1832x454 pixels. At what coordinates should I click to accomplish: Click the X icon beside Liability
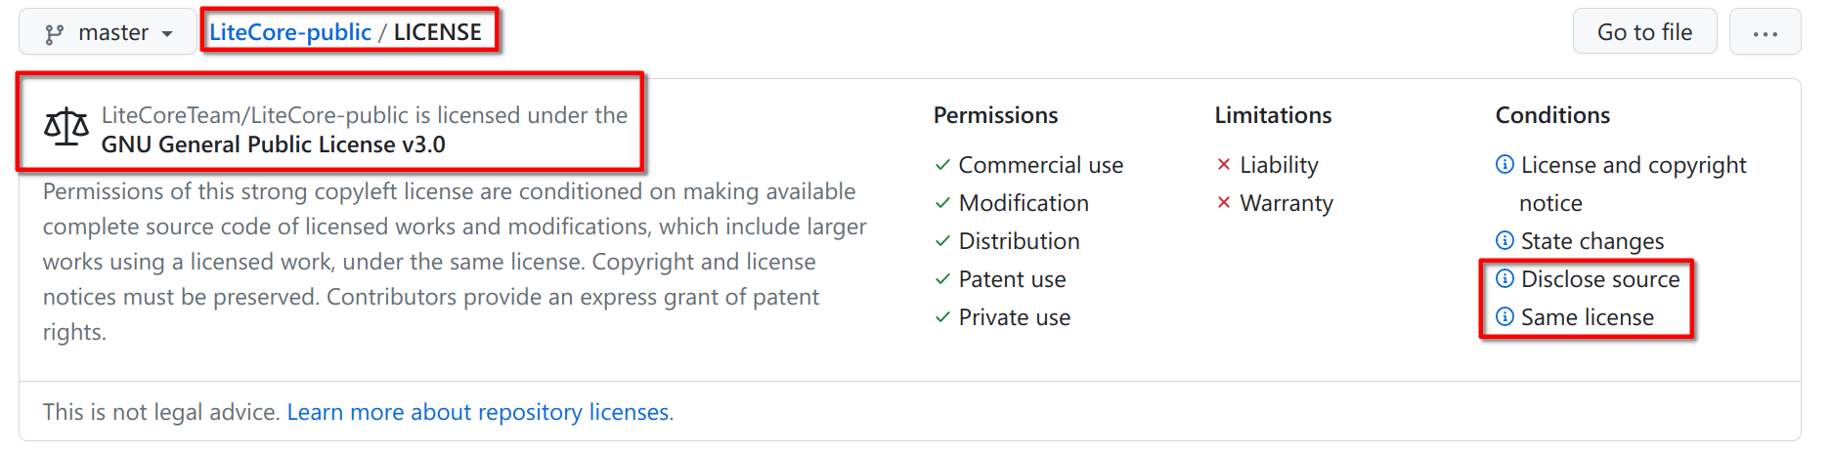1223,164
